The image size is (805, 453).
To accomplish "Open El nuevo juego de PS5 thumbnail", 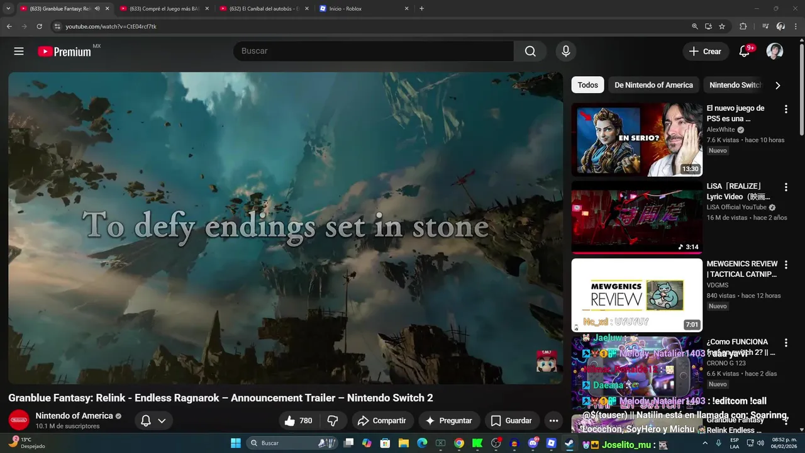I will click(x=636, y=140).
